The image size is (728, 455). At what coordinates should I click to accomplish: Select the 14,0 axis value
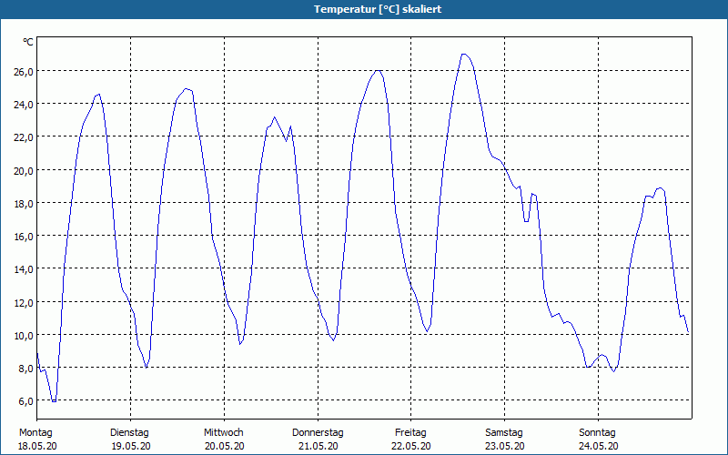(x=24, y=269)
